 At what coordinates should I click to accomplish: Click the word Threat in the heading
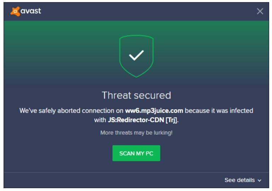click(117, 95)
